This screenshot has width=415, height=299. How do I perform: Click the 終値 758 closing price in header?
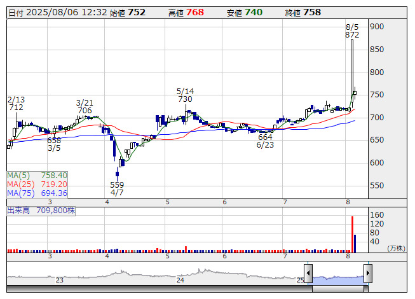[x=303, y=13]
